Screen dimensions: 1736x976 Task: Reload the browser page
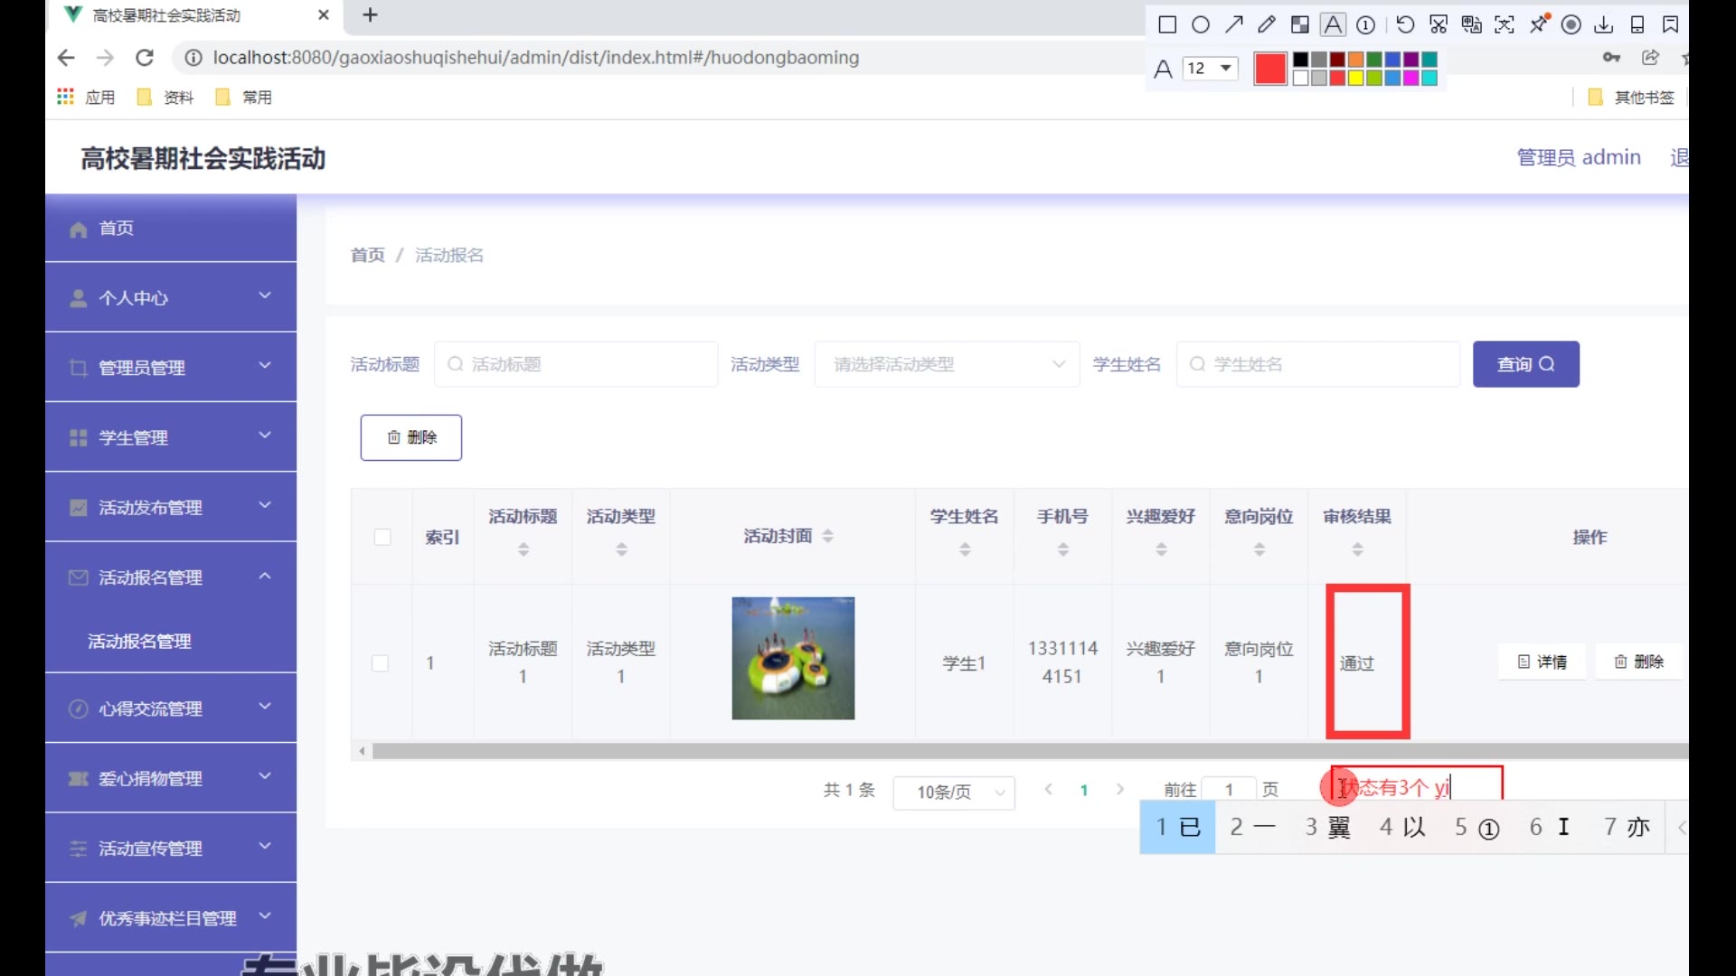pyautogui.click(x=145, y=58)
